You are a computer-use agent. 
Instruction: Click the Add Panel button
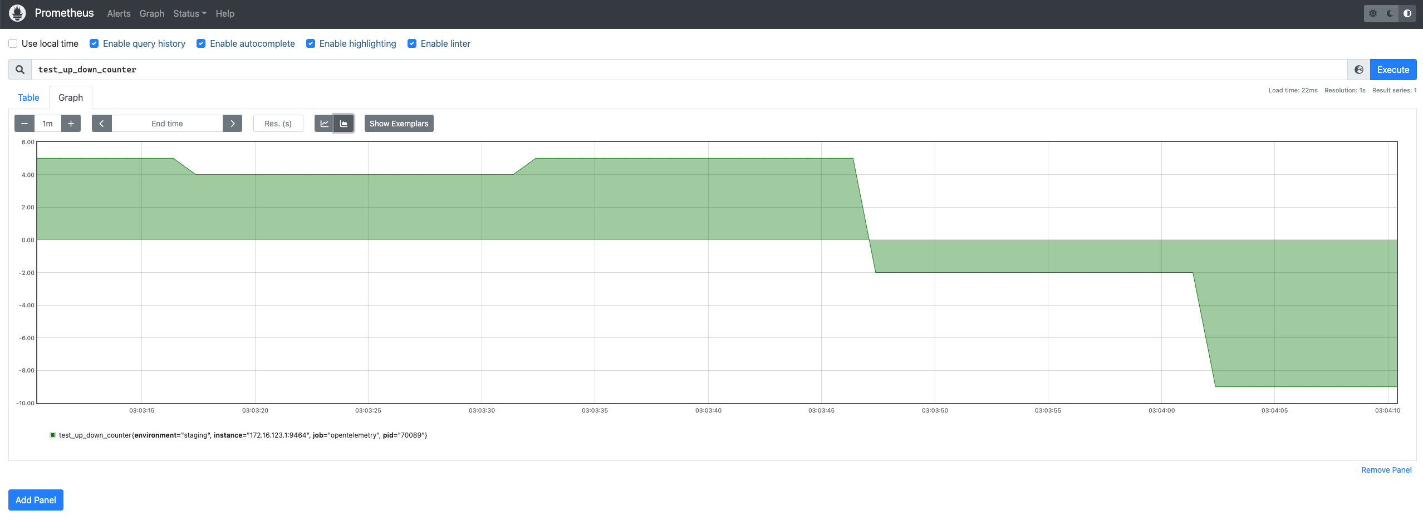(x=36, y=500)
